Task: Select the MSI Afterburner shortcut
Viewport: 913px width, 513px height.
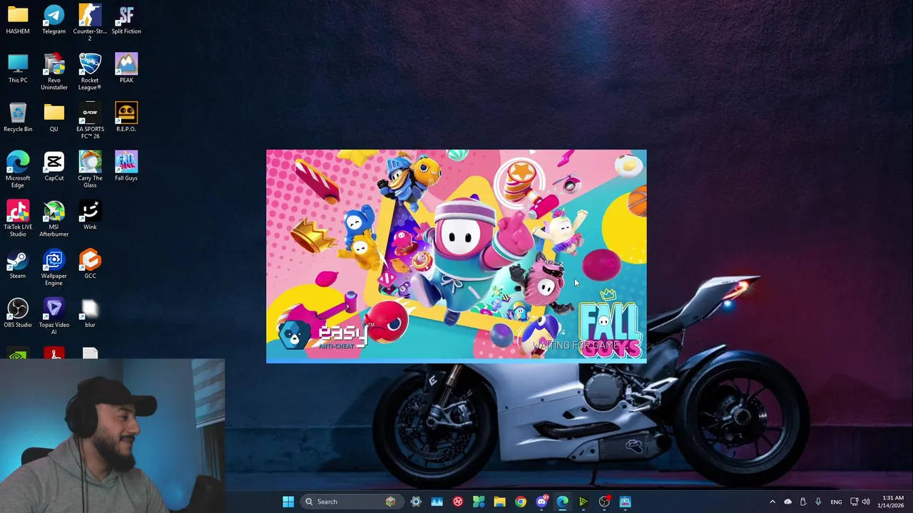Action: pos(53,219)
